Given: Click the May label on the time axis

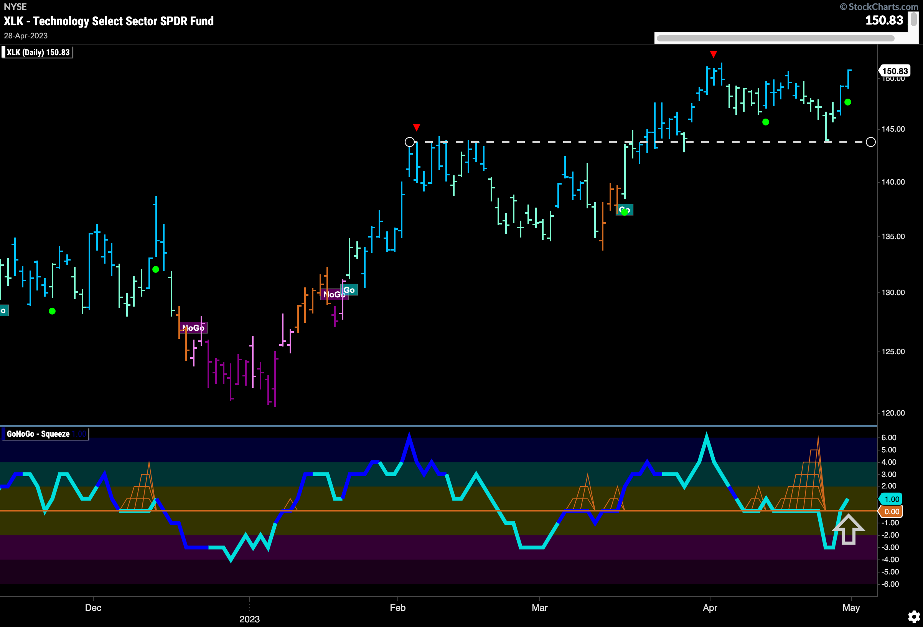Looking at the screenshot, I should tap(851, 607).
